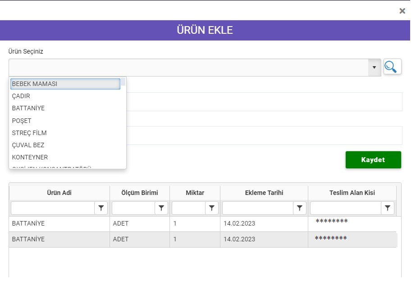Click the Ürün Adi filter text box
The width and height of the screenshot is (416, 285).
tap(52, 208)
